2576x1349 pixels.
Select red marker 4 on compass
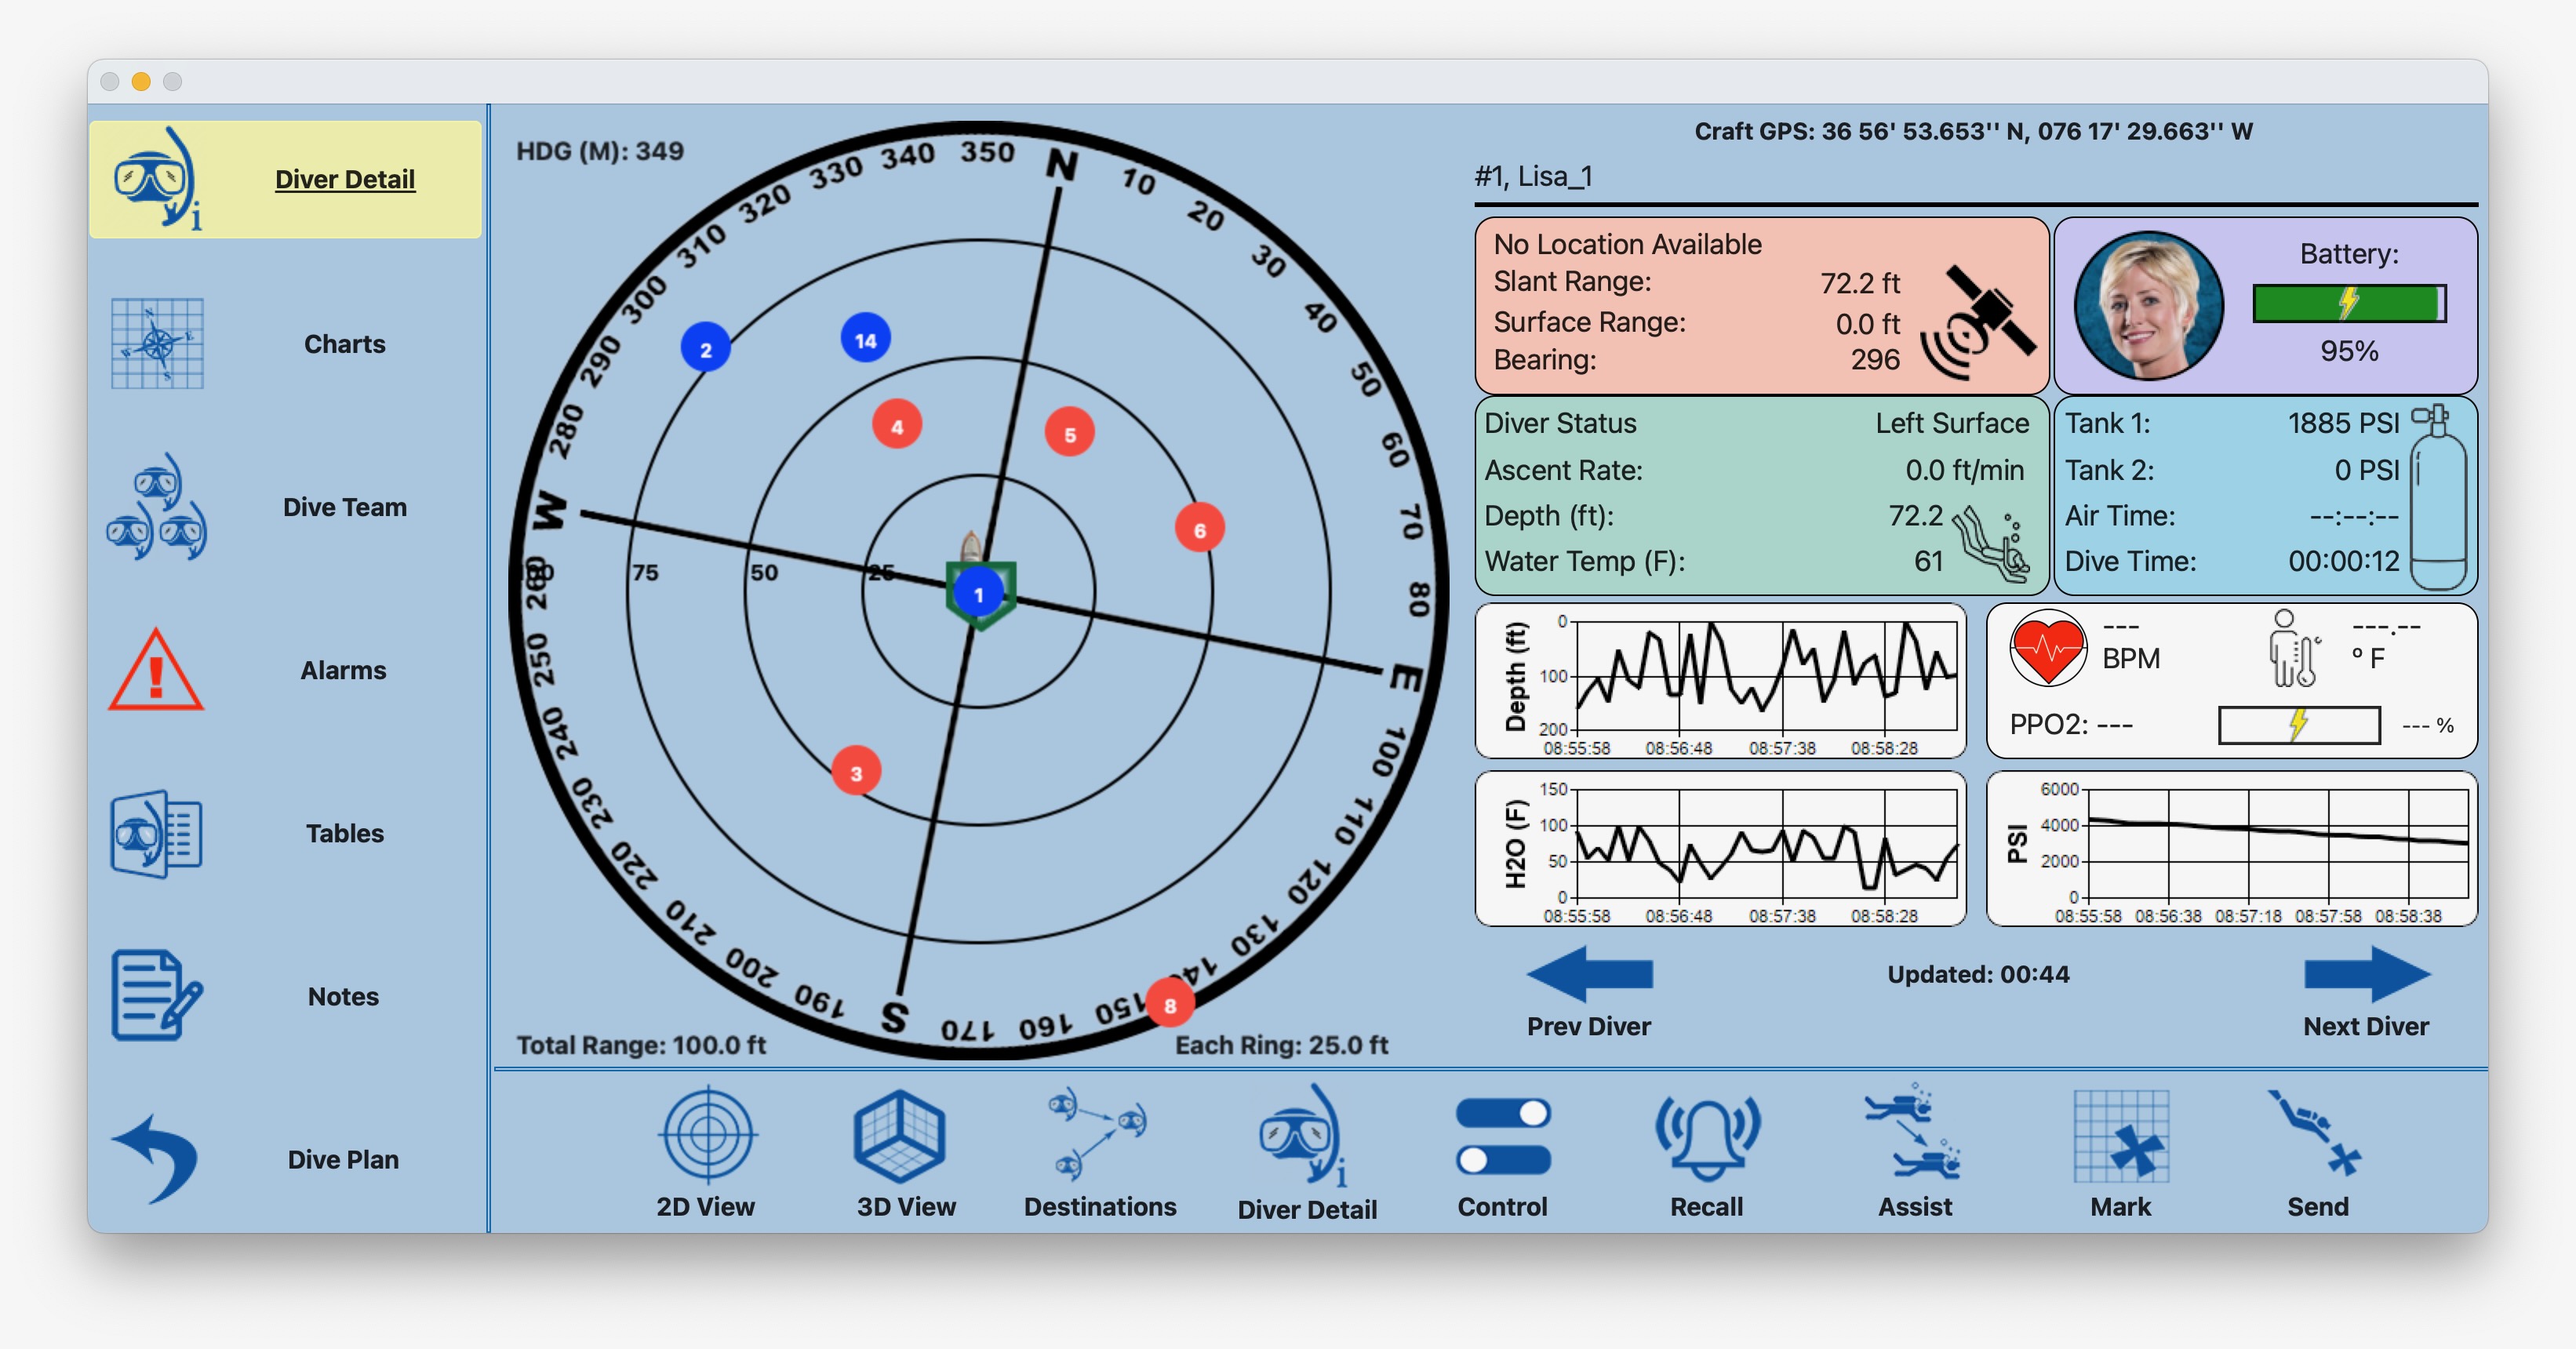(897, 425)
